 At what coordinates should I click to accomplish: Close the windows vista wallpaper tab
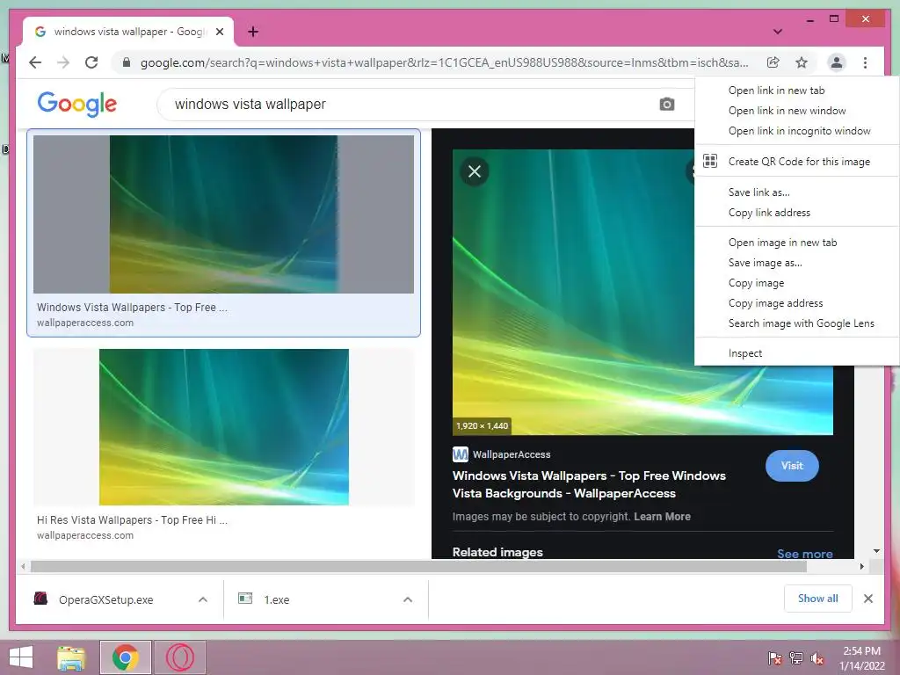tap(219, 32)
